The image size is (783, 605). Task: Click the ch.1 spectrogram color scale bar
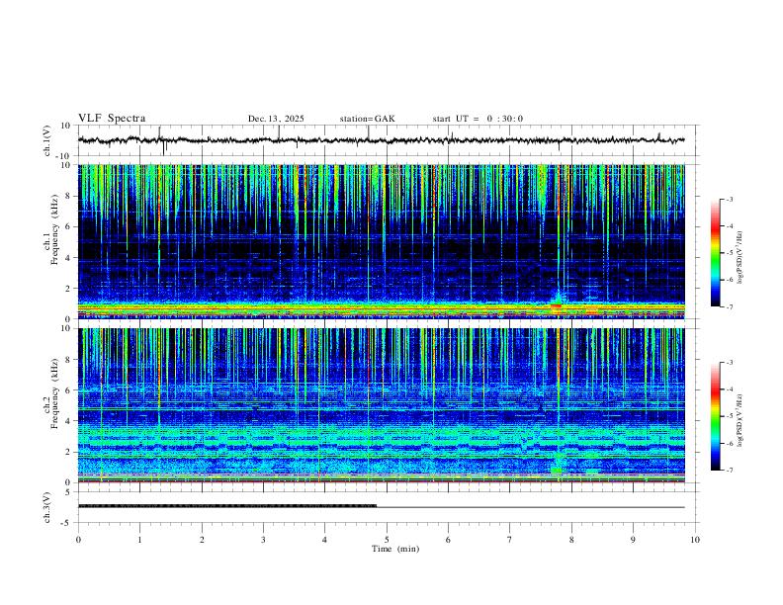tap(715, 253)
